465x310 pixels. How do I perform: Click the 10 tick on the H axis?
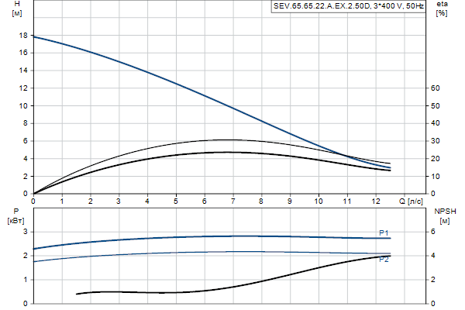[24, 106]
